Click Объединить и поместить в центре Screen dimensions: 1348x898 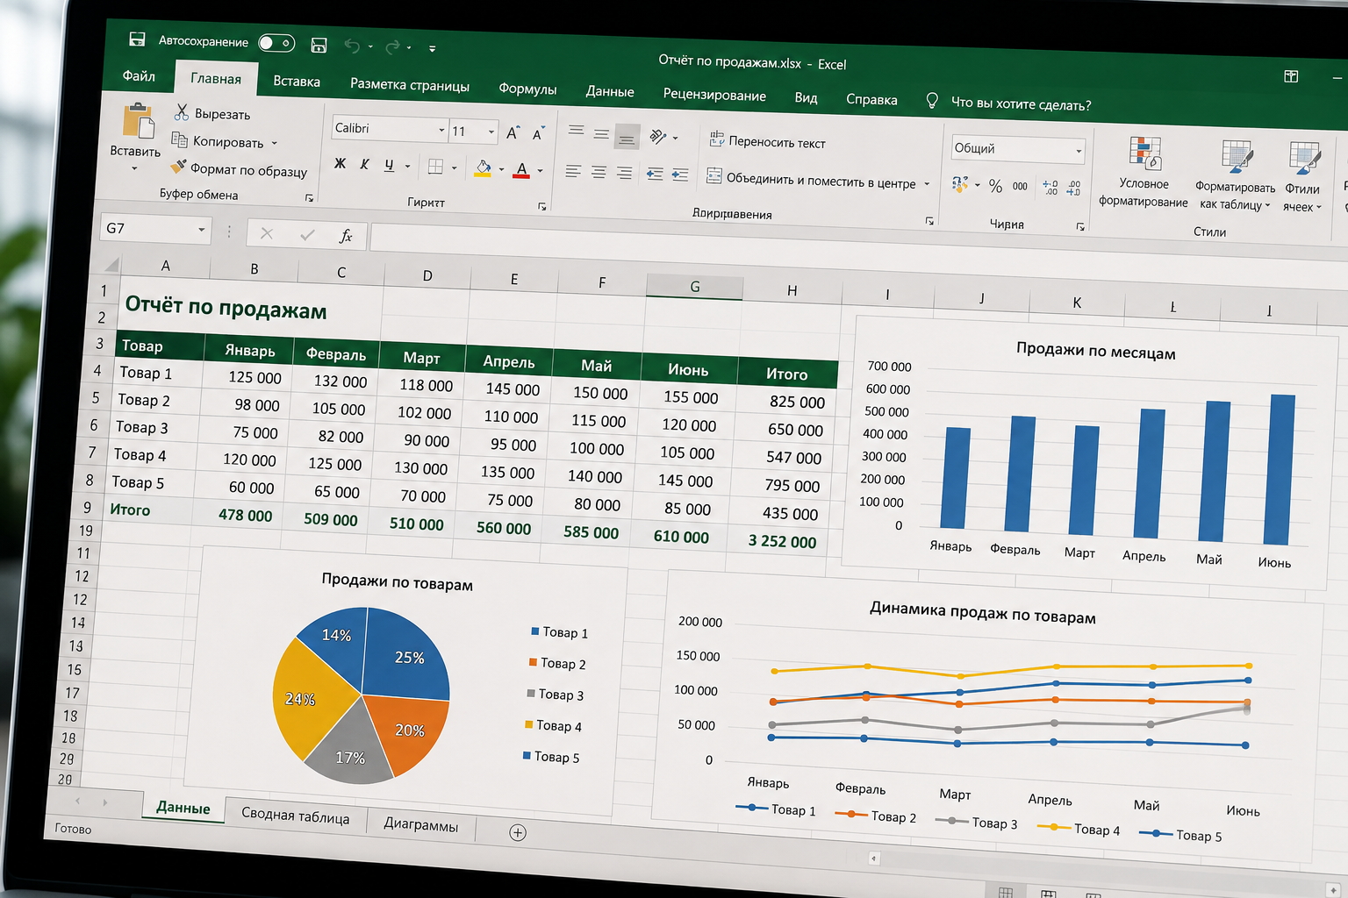pyautogui.click(x=811, y=180)
